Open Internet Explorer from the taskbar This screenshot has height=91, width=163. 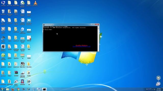[29, 89]
